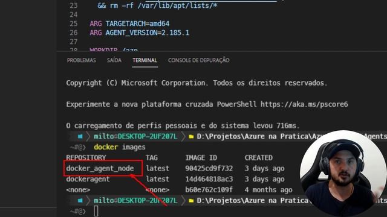Screen dimensions: 387x217
Task: Click the rm -rf /var/lib/apt/lists line
Action: (x=157, y=5)
